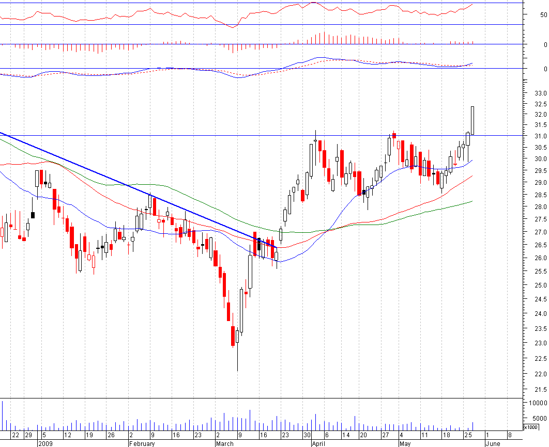Select the thick descending blue trendline
Screen dimensions: 549x447
coord(139,190)
